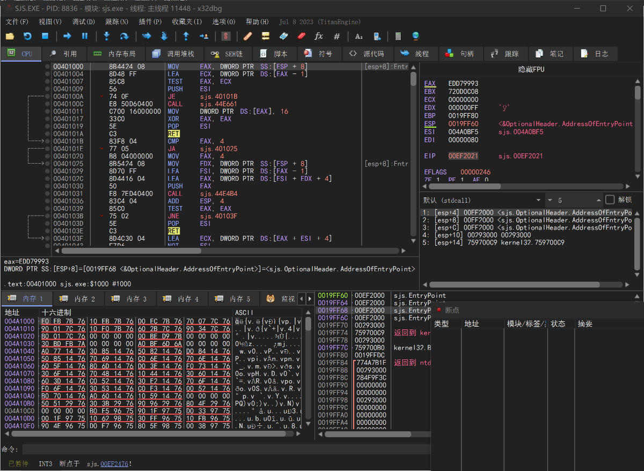Run the program with the arrow icon
This screenshot has height=471, width=644.
[67, 36]
